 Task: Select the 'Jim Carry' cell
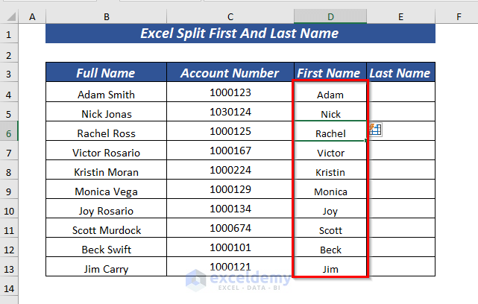pyautogui.click(x=107, y=268)
